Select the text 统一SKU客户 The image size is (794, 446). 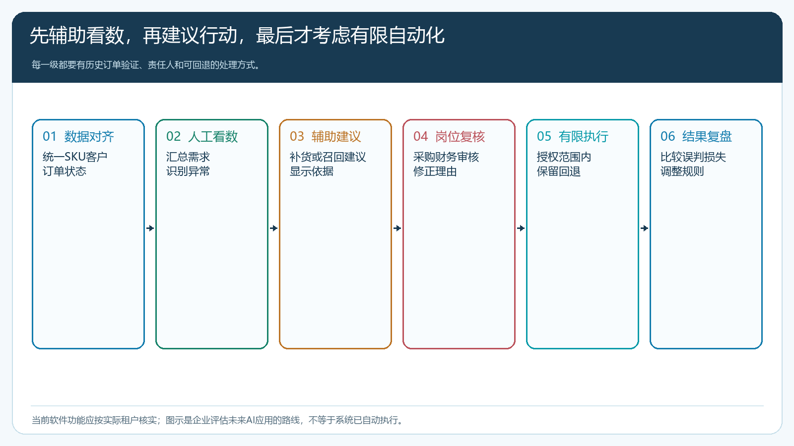click(x=75, y=157)
